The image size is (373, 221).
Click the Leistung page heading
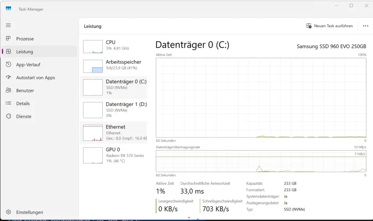click(x=93, y=26)
